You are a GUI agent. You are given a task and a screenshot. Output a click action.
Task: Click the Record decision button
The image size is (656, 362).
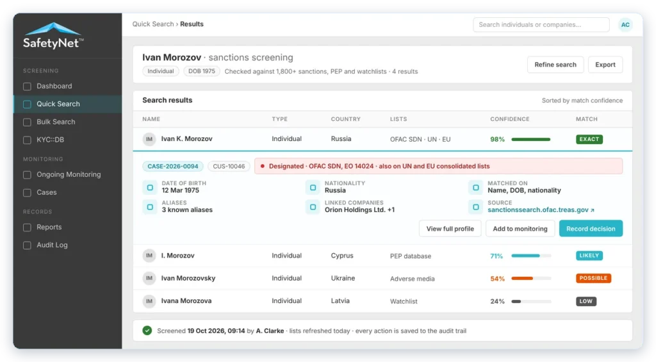click(591, 229)
